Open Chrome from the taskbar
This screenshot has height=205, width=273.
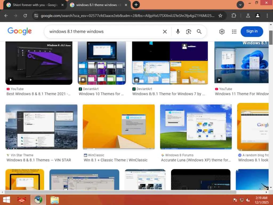click(x=38, y=200)
